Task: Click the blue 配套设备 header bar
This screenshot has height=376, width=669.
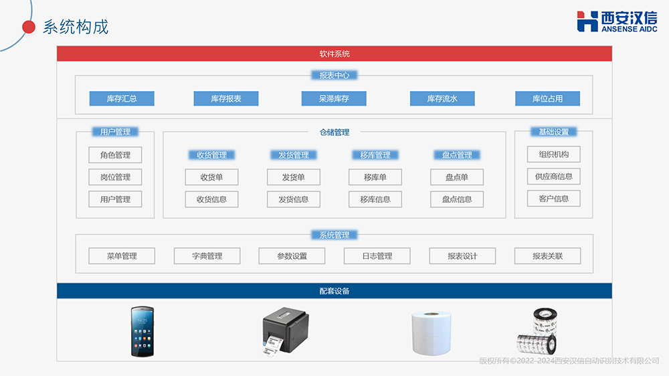Action: coord(334,291)
